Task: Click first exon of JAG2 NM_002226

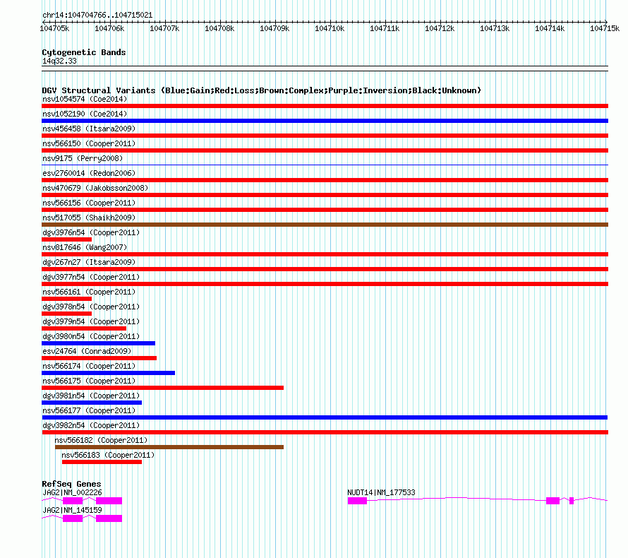Action: [73, 501]
